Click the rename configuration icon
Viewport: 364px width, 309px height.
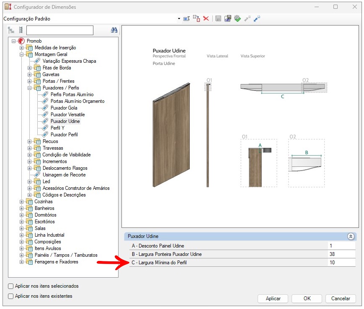[187, 19]
